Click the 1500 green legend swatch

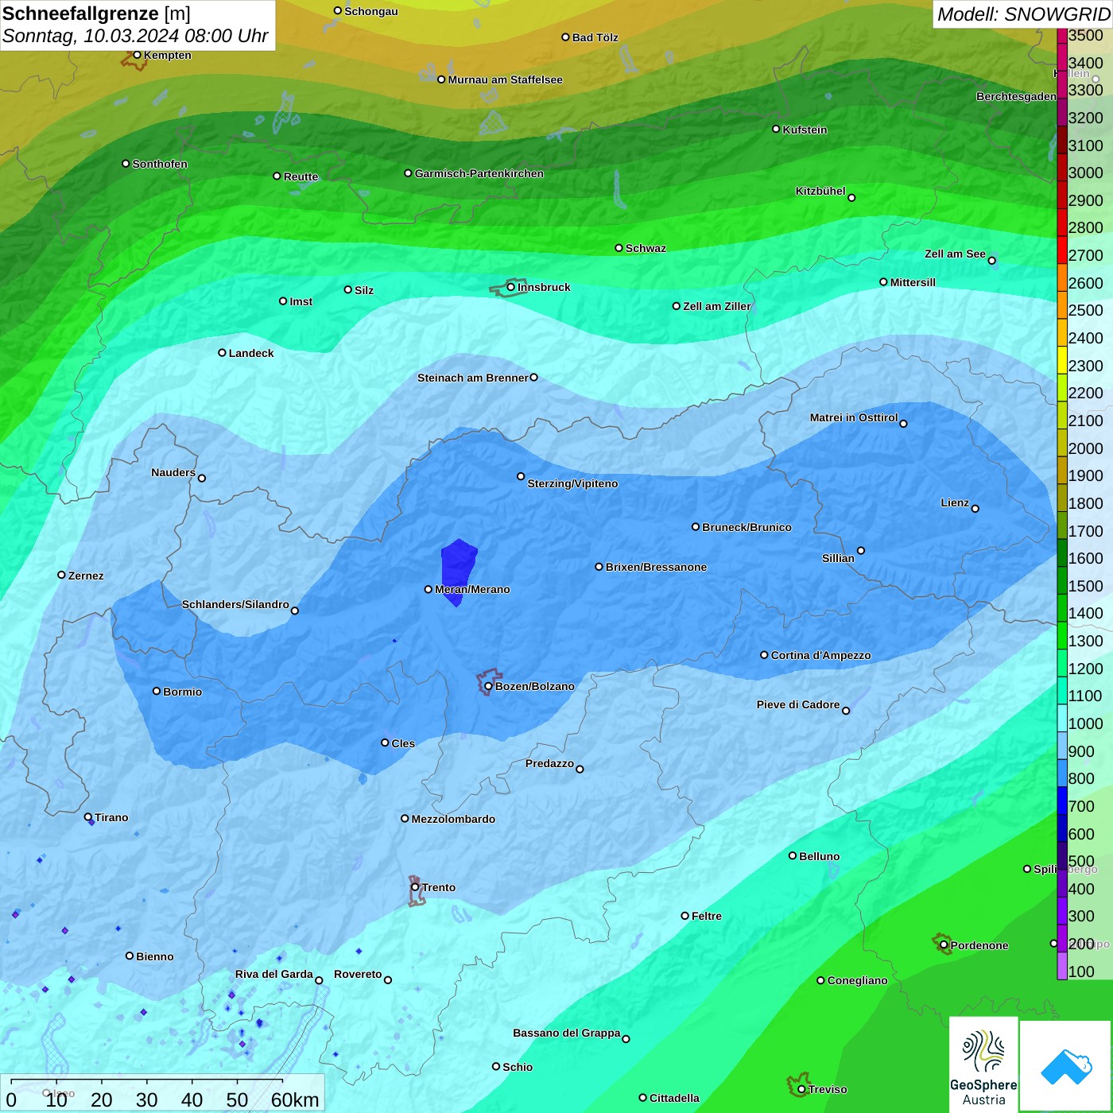pos(1062,580)
